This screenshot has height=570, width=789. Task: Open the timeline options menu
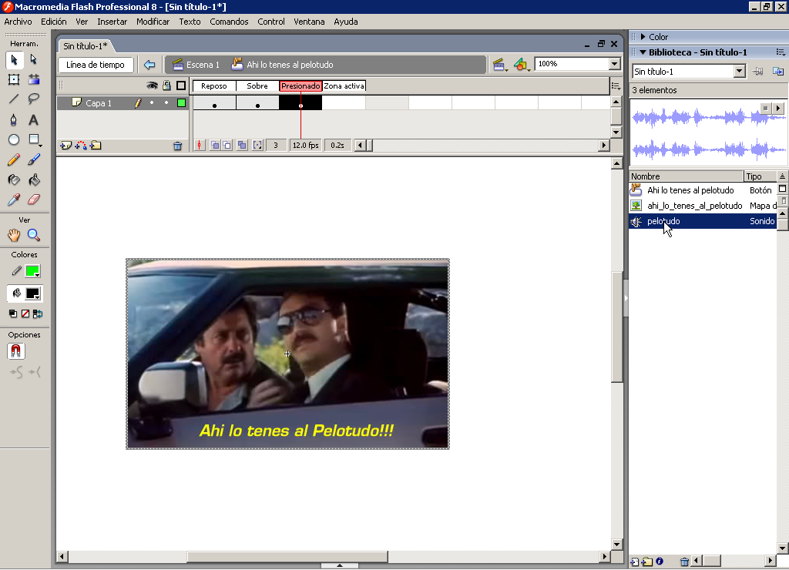(616, 86)
